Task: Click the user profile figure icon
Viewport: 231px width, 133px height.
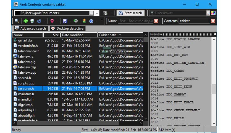Action: coord(84,21)
